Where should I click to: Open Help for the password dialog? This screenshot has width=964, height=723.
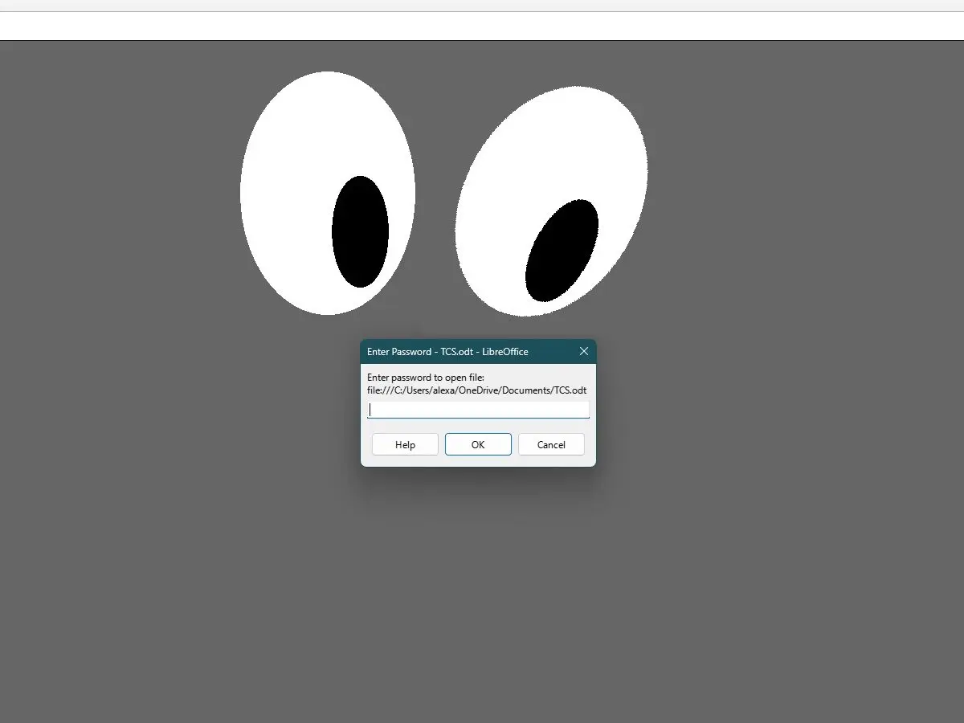pyautogui.click(x=405, y=444)
